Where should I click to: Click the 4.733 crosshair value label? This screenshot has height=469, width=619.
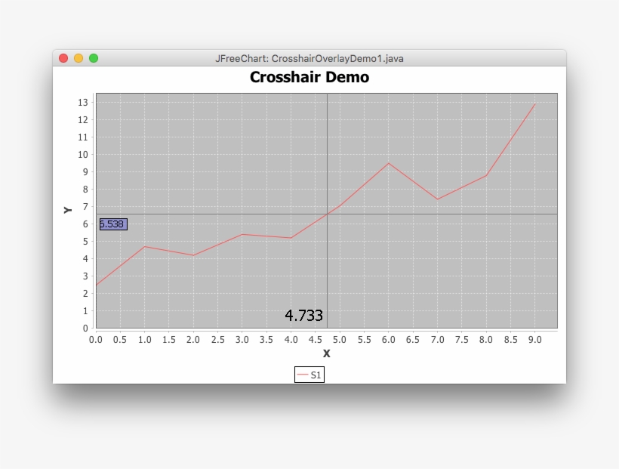pyautogui.click(x=305, y=314)
